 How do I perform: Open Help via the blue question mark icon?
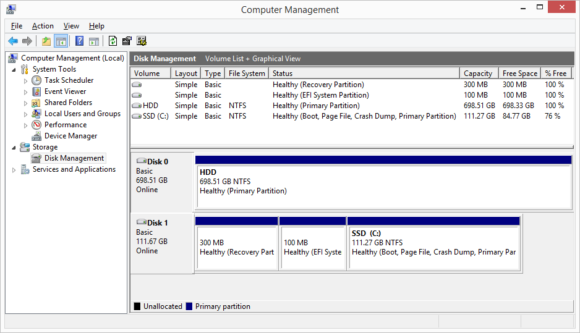tap(79, 41)
